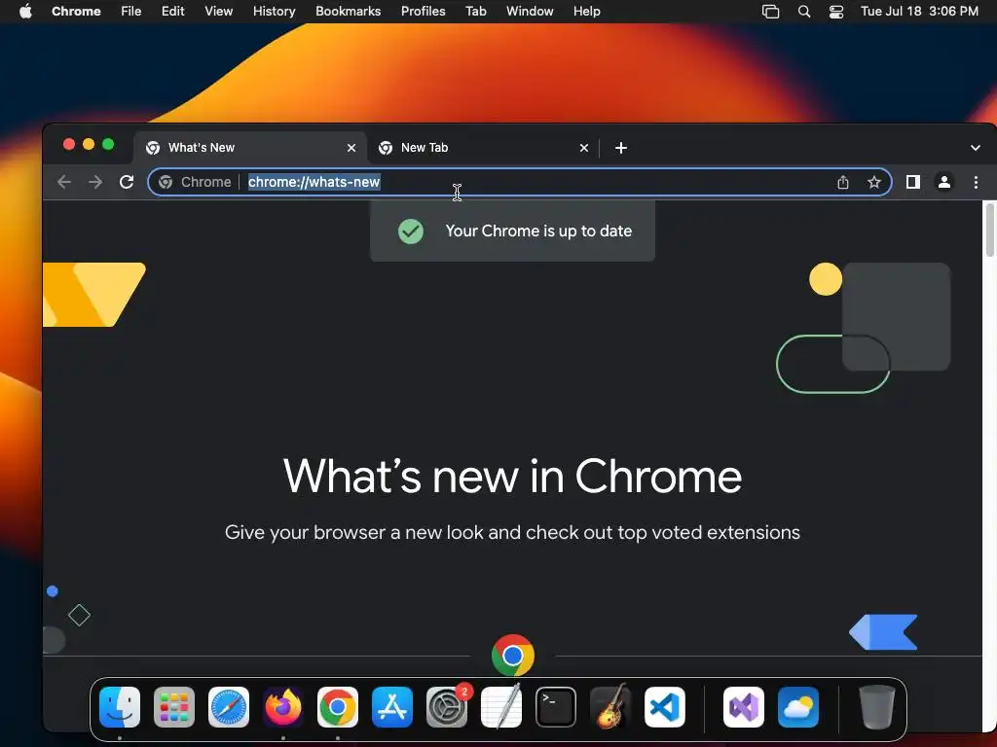This screenshot has width=997, height=747.
Task: Go forward using the forward arrow
Action: coord(95,182)
